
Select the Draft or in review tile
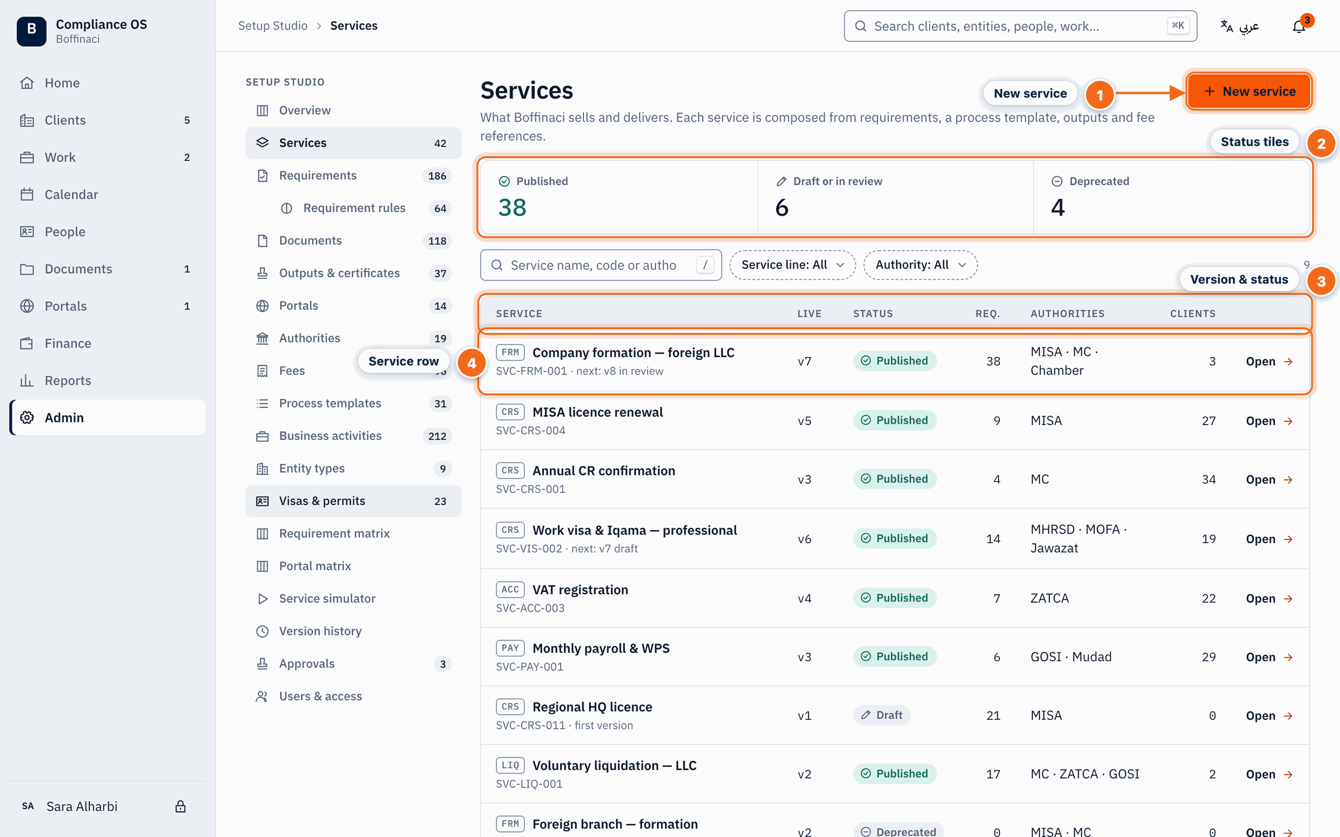(x=896, y=197)
